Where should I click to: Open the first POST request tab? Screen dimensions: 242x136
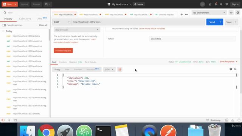pos(64,14)
